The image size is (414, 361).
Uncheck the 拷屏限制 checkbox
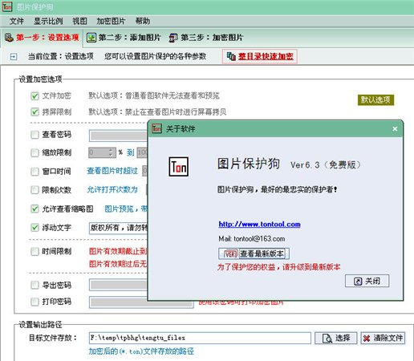pyautogui.click(x=34, y=112)
